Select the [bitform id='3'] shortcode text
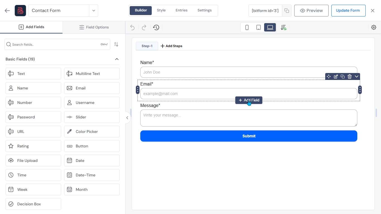The height and width of the screenshot is (214, 381). click(265, 11)
